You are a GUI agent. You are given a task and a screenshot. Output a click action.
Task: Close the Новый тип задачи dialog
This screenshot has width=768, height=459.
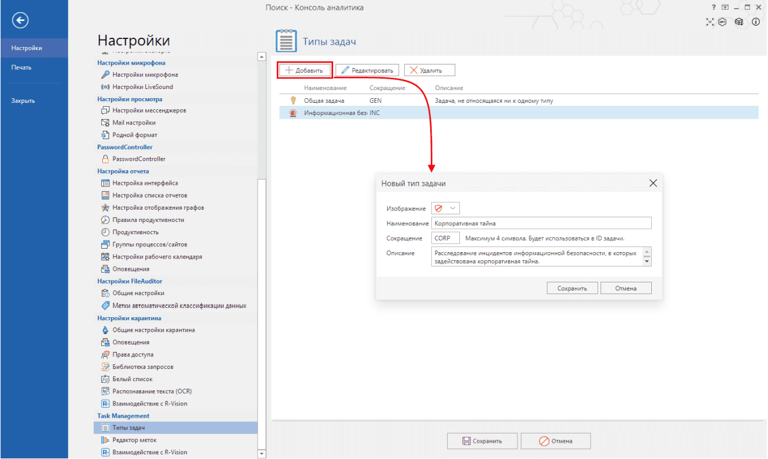pos(652,183)
